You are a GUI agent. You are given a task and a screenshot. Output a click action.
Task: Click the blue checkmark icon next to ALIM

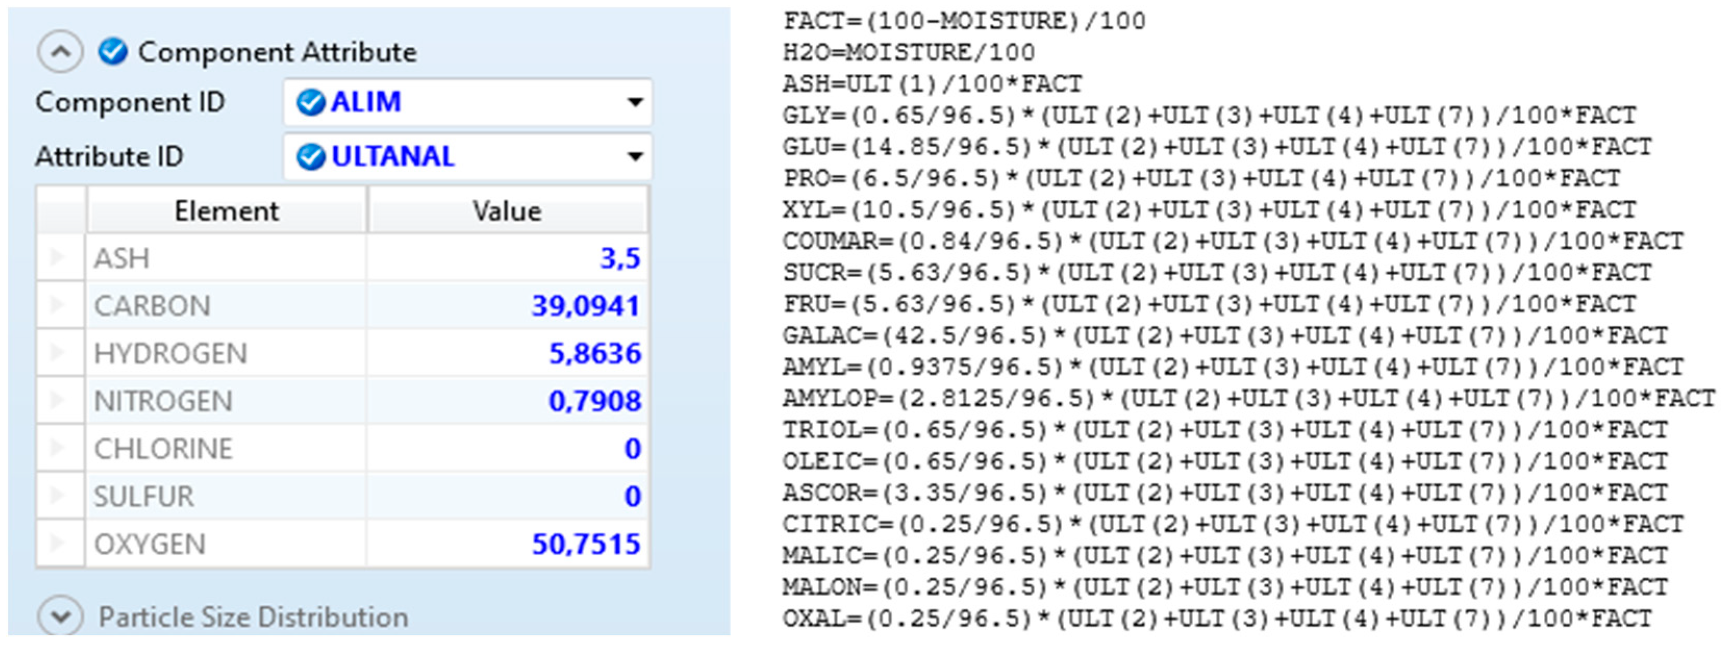[x=311, y=102]
